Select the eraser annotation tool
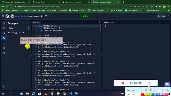 coord(168,90)
